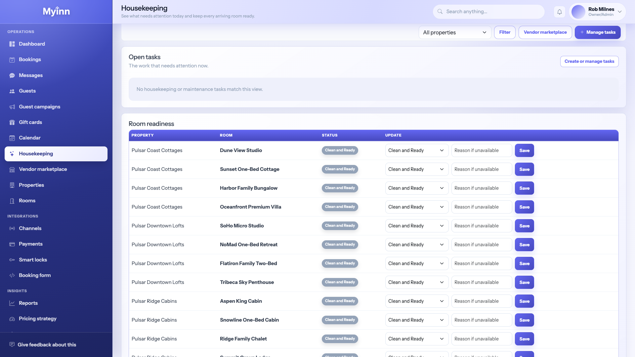The height and width of the screenshot is (357, 635).
Task: Save the Ridge Family Chalet row
Action: [525, 339]
